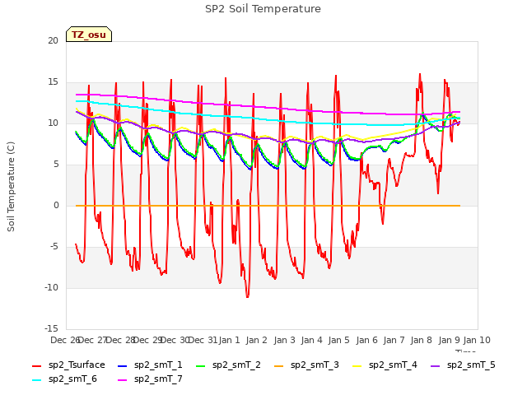This screenshot has width=527, height=395.
Task: Click the Jan 8 x-axis tick label
Action: (421, 340)
